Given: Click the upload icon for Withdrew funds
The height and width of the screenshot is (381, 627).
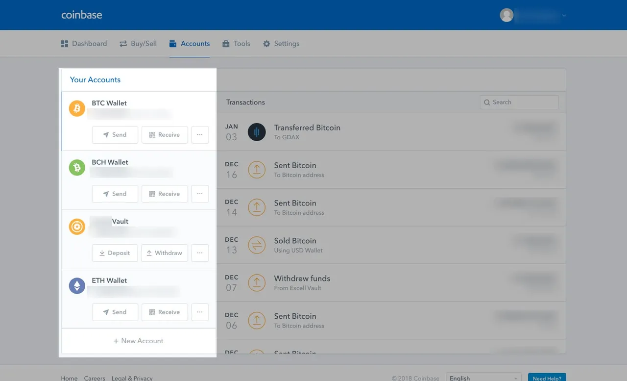Looking at the screenshot, I should pyautogui.click(x=257, y=283).
